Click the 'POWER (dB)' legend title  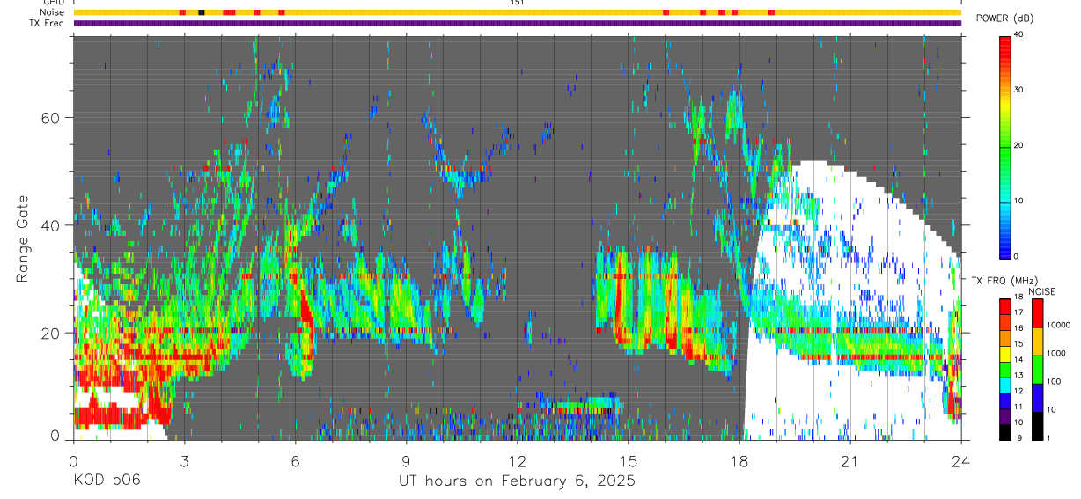pyautogui.click(x=1005, y=18)
